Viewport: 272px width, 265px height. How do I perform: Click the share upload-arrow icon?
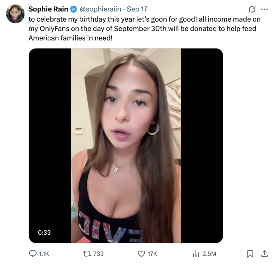pyautogui.click(x=264, y=254)
